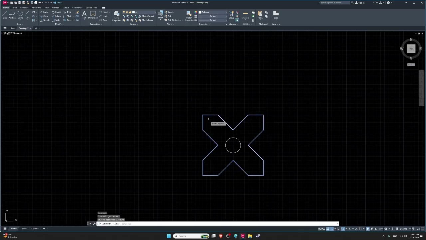Select the Text annotation tool
426x240 pixels.
tap(84, 15)
